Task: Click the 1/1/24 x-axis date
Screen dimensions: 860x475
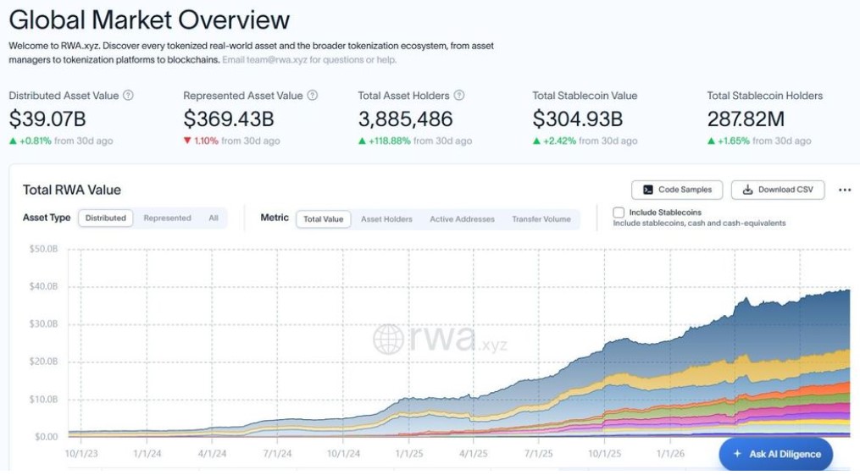Action: click(x=147, y=454)
